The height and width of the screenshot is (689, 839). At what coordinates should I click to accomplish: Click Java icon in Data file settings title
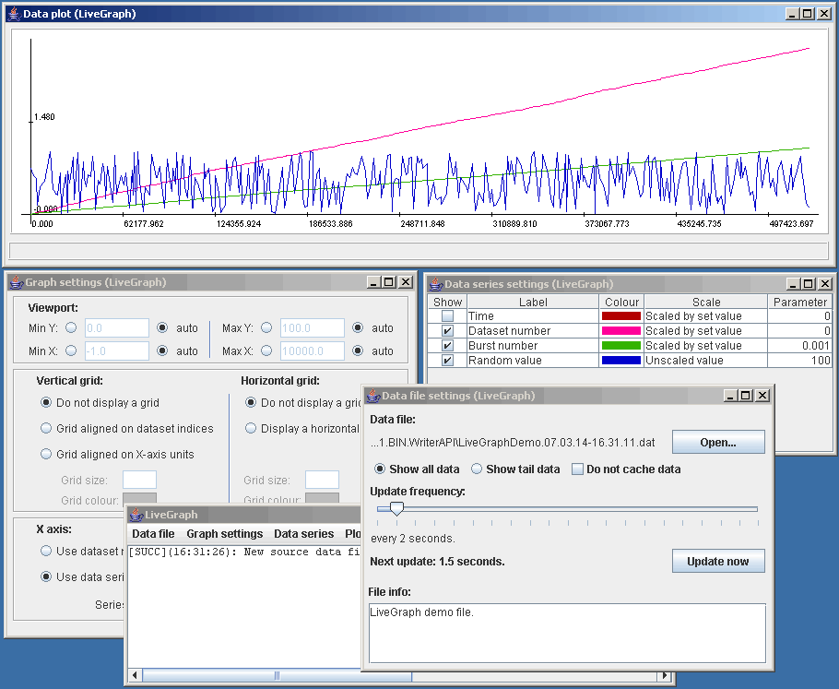coord(373,396)
